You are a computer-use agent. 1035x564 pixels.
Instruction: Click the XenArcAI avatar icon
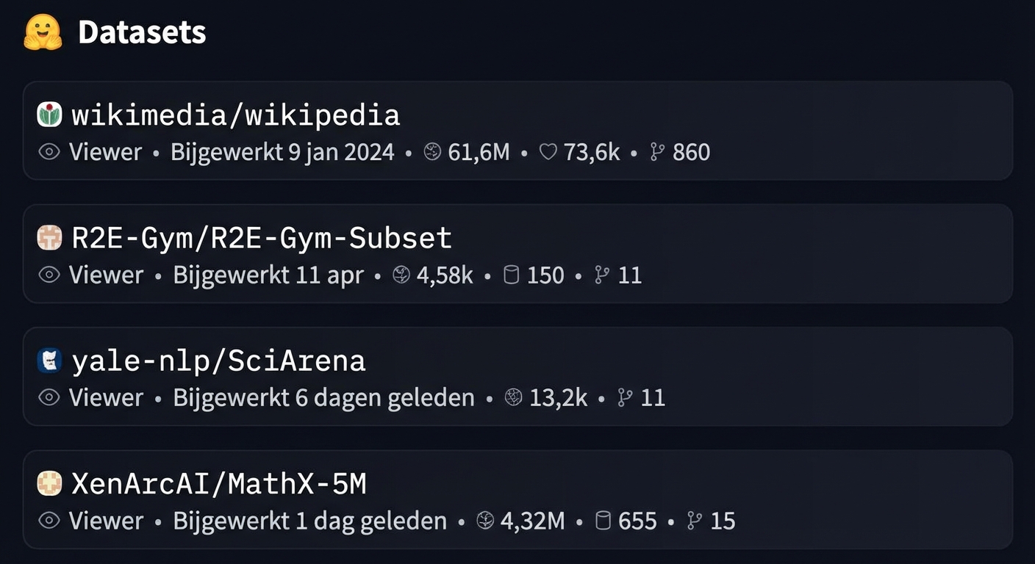coord(49,483)
